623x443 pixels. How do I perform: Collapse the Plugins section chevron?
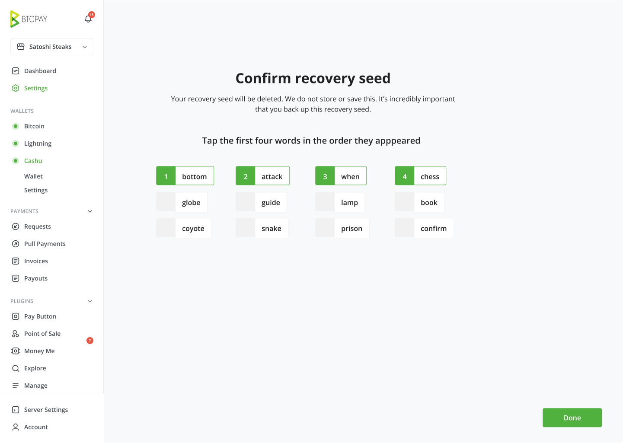pos(90,301)
